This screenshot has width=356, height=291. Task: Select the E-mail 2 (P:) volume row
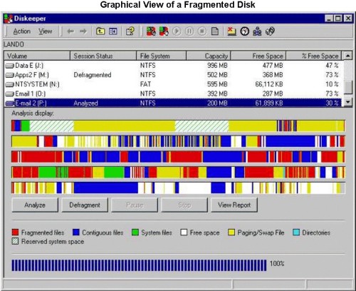point(173,103)
